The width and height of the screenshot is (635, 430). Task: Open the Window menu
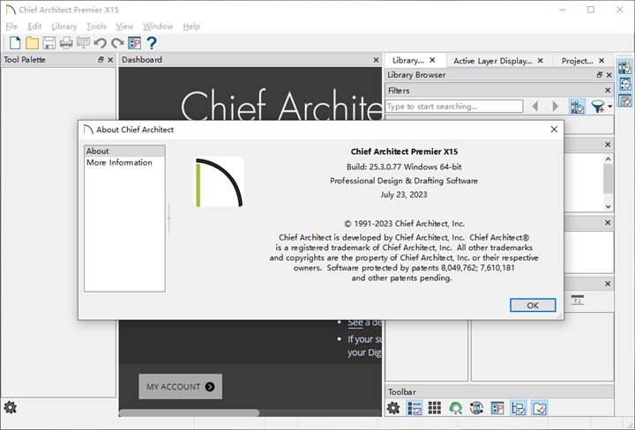(x=158, y=26)
